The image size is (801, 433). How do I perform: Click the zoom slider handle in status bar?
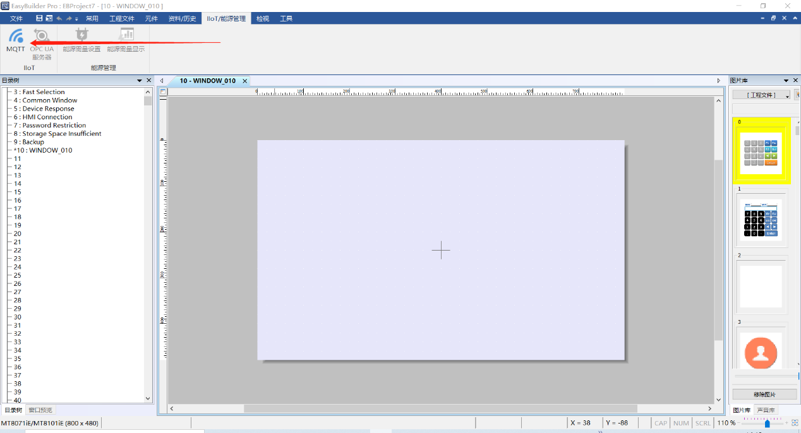pos(767,423)
